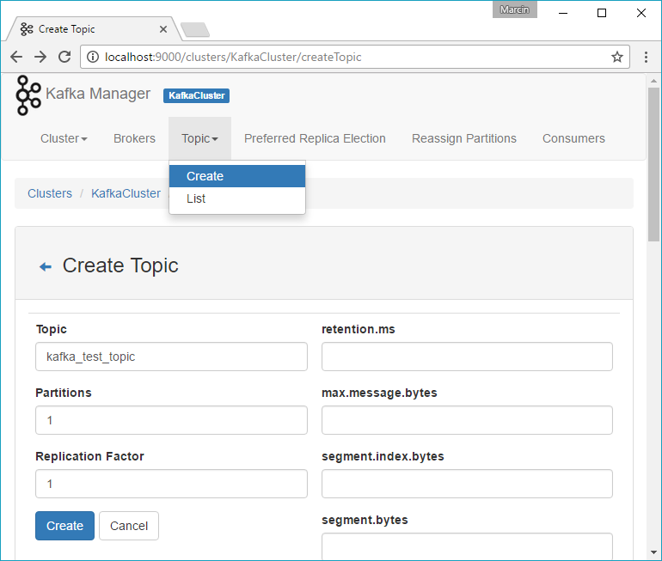Click the Cancel button
The width and height of the screenshot is (662, 561).
(x=129, y=526)
